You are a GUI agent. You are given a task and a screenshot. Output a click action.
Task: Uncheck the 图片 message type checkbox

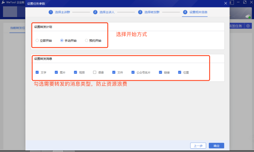[56, 72]
